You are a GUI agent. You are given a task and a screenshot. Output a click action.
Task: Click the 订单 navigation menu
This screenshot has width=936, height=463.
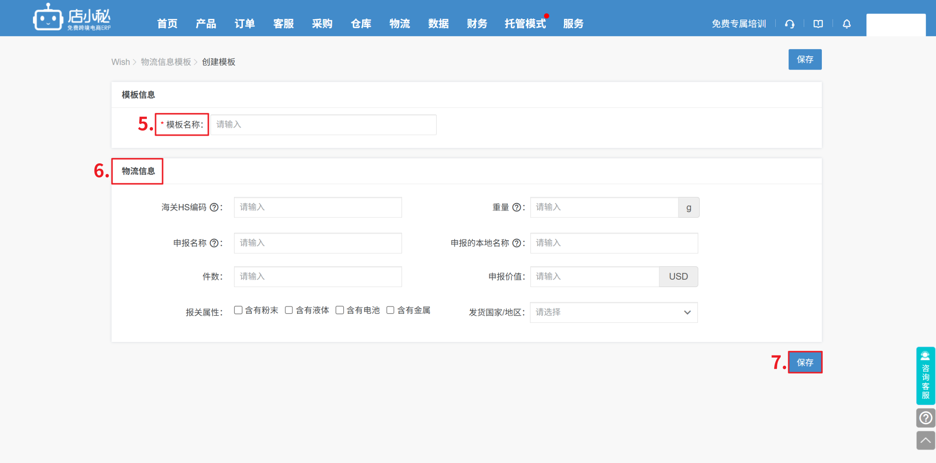244,24
